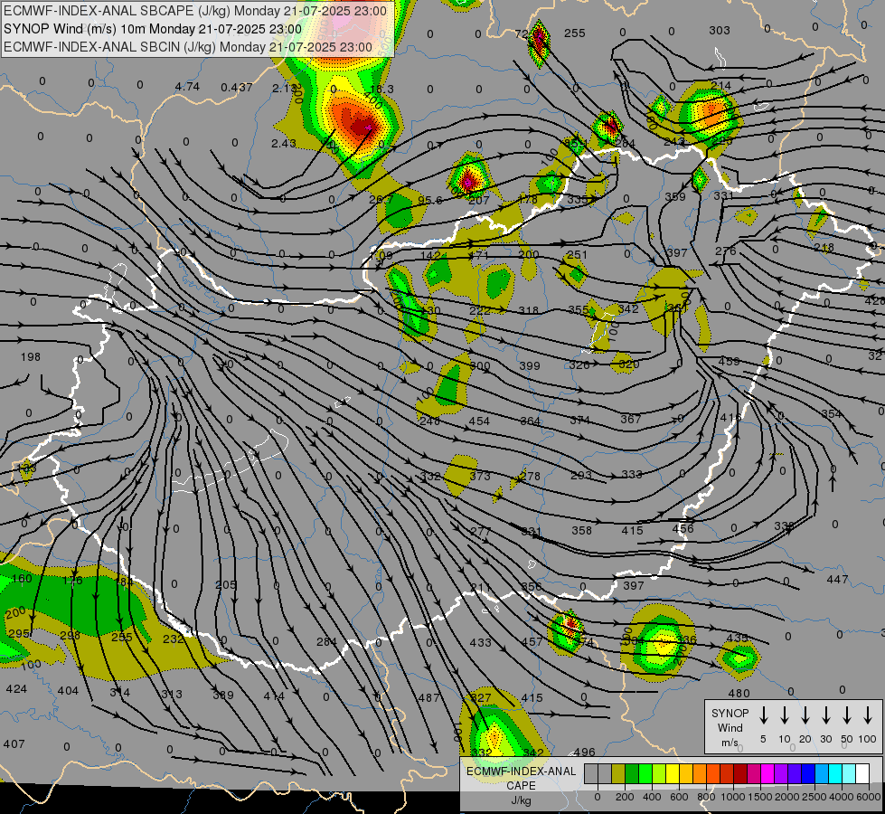Screen dimensions: 885x814
Task: Select the dark green CAPE colorbar swatch
Action: [x=632, y=773]
